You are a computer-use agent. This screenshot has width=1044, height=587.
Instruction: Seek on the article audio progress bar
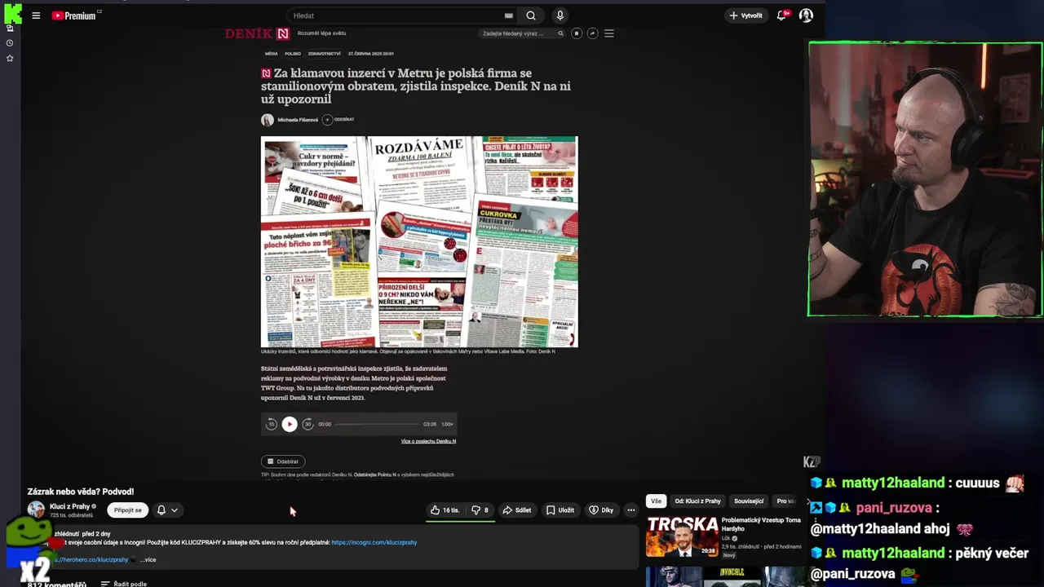coord(377,424)
